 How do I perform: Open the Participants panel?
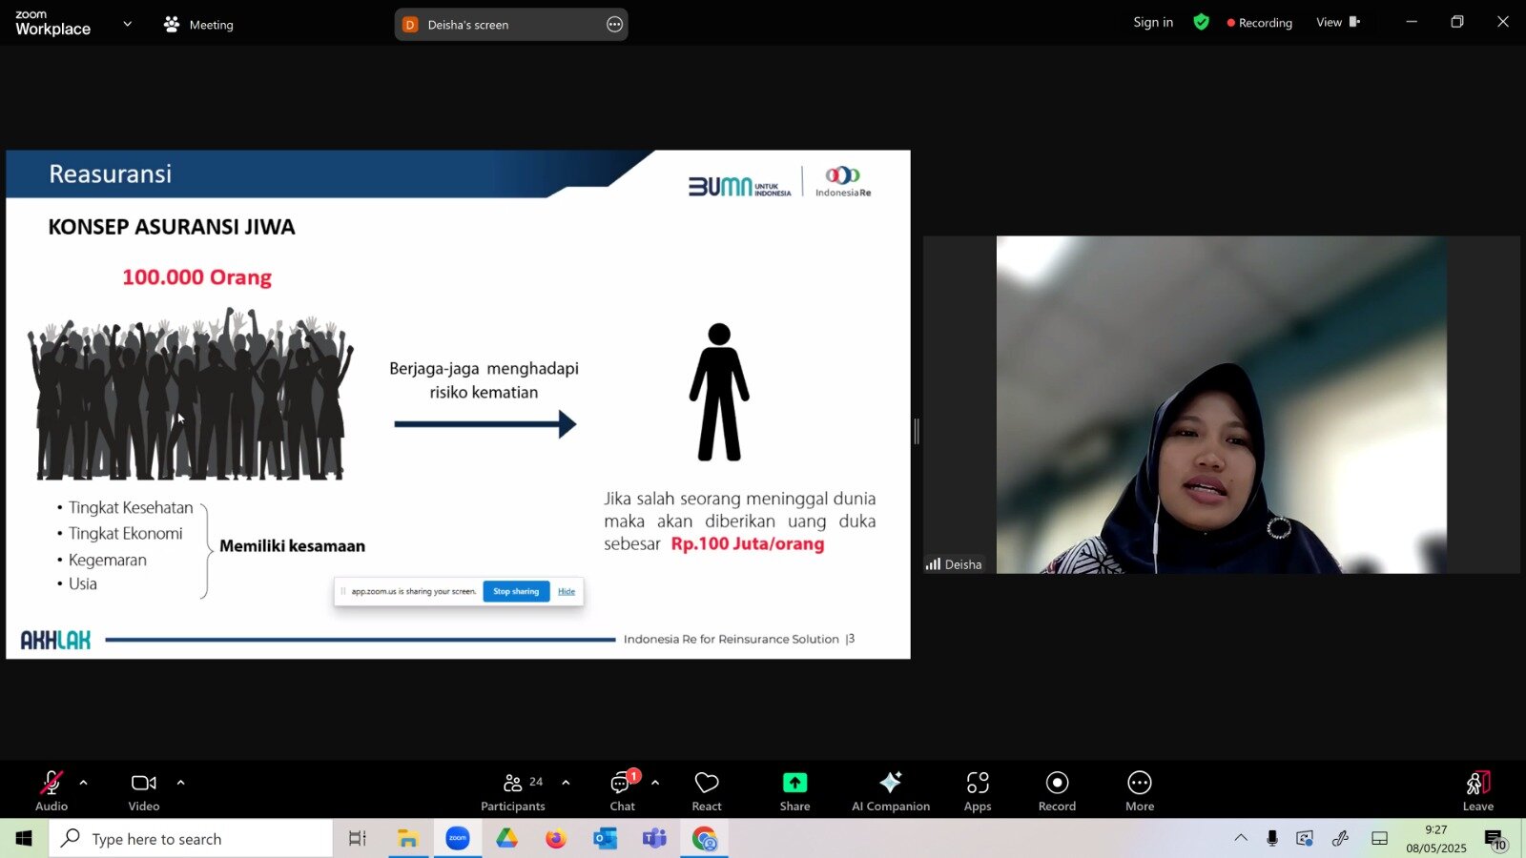tap(513, 791)
